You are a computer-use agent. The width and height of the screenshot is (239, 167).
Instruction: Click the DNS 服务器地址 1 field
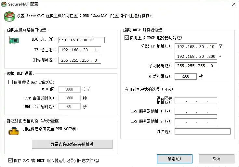pos(196,111)
